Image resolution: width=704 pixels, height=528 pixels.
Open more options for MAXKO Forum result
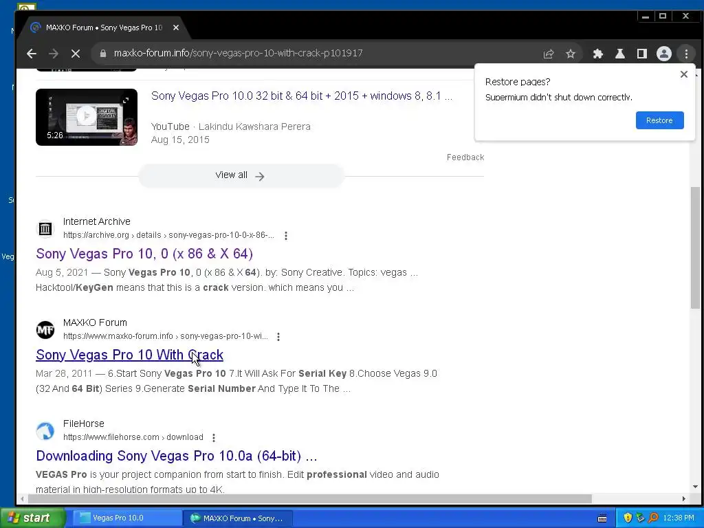pos(278,337)
